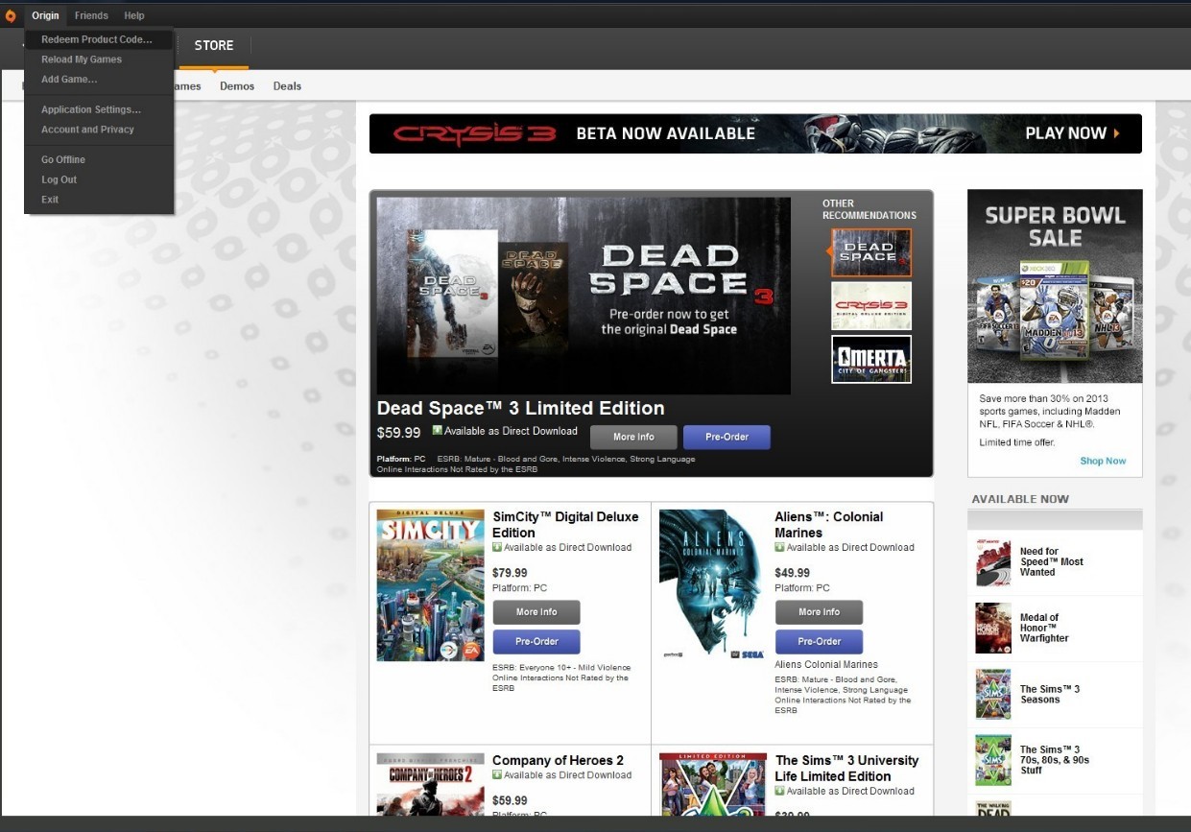Click the Origin logo icon

point(11,15)
